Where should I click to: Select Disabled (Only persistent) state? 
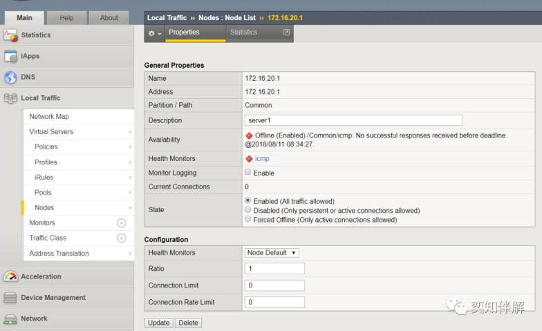(247, 209)
